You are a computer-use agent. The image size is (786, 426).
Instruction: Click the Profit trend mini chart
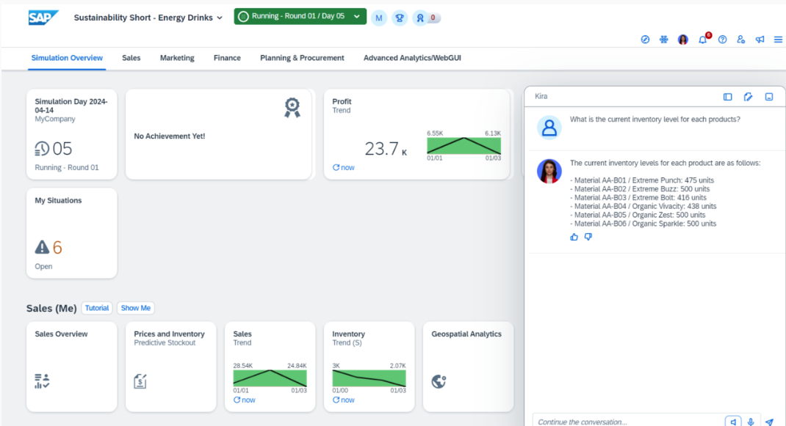pyautogui.click(x=464, y=146)
